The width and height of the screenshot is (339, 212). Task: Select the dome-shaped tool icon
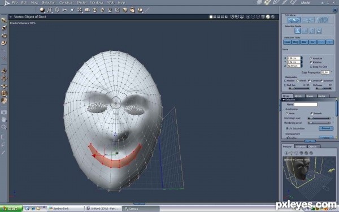(87, 10)
